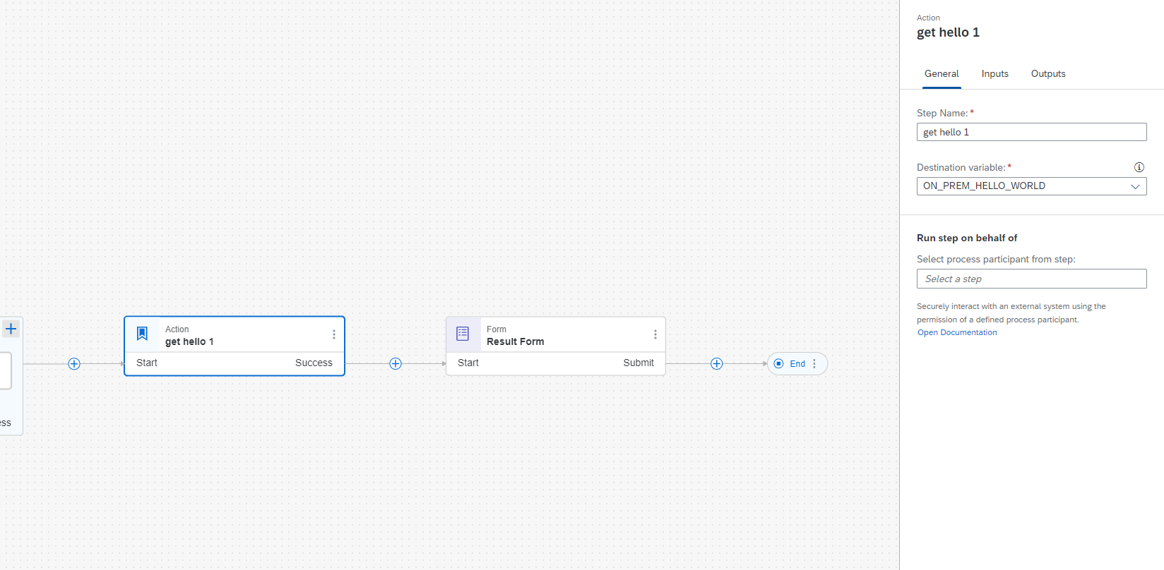Image resolution: width=1164 pixels, height=570 pixels.
Task: Switch to the Outputs tab
Action: click(1047, 74)
